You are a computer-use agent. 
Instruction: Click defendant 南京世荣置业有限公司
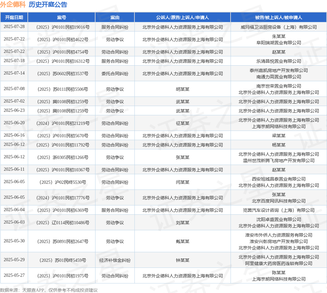[278, 86]
